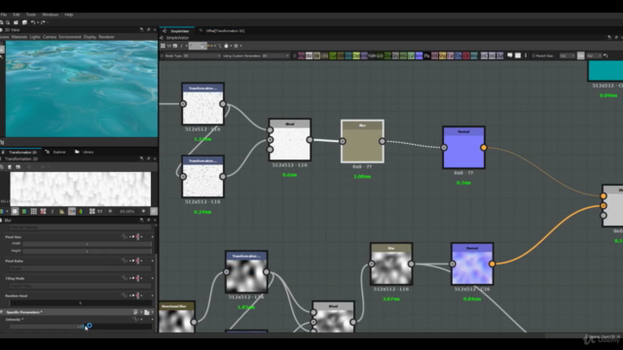The height and width of the screenshot is (350, 623).
Task: Pin the 3D View panel
Action: 141,30
